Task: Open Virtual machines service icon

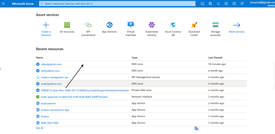Action: tap(131, 25)
